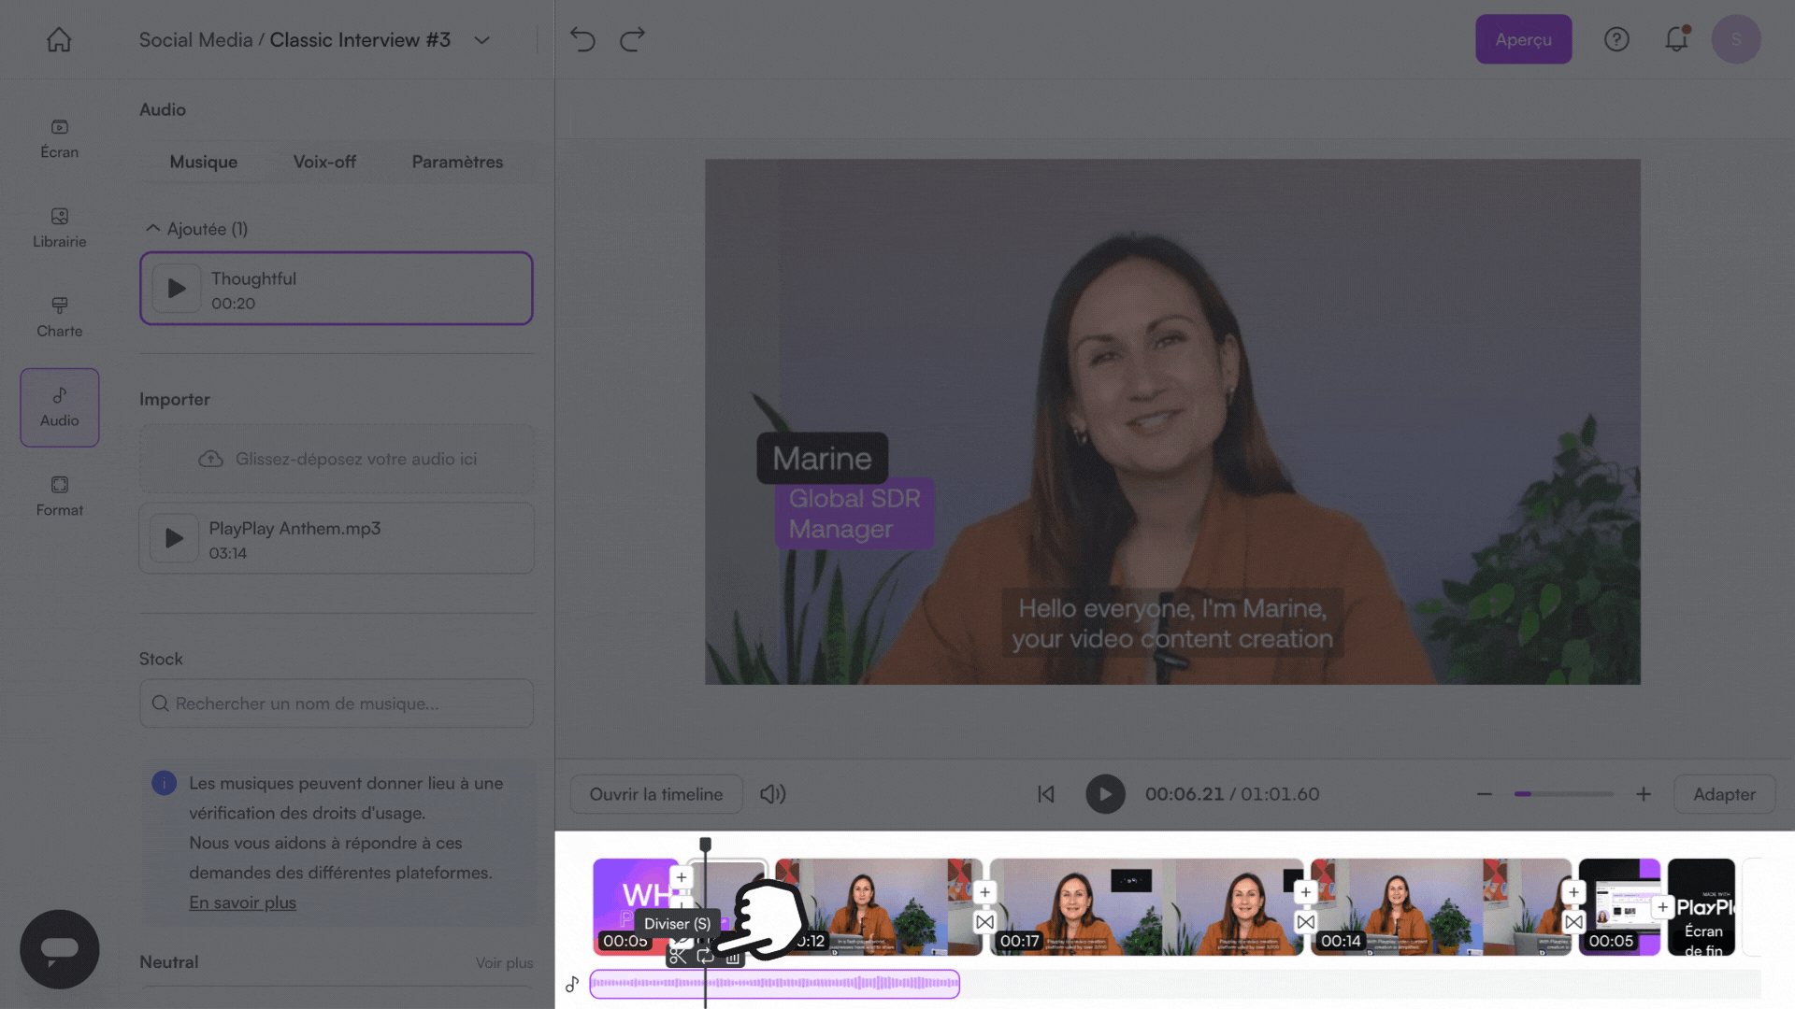Click the Aperçu preview button
Image resolution: width=1795 pixels, height=1009 pixels.
[1523, 39]
